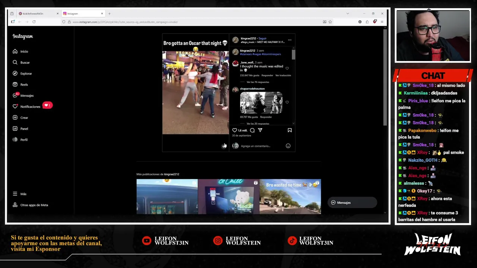
Task: Expand Ver las 20 respuestas
Action: coord(258,124)
